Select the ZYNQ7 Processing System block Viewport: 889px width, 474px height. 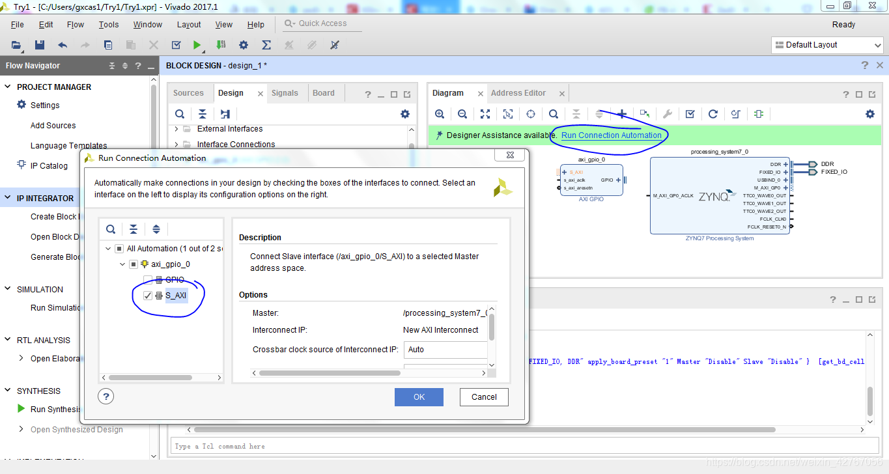click(x=720, y=195)
